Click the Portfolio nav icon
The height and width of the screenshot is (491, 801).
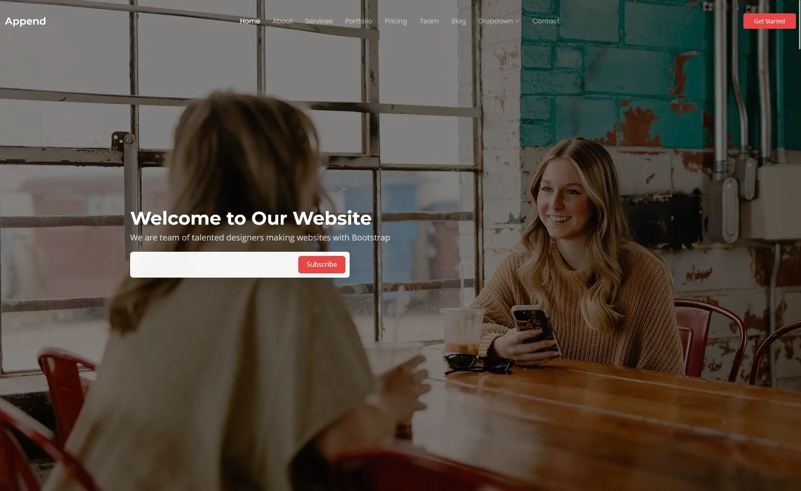[x=358, y=20]
